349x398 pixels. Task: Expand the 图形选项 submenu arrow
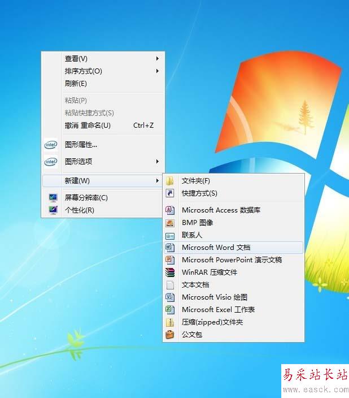(157, 162)
